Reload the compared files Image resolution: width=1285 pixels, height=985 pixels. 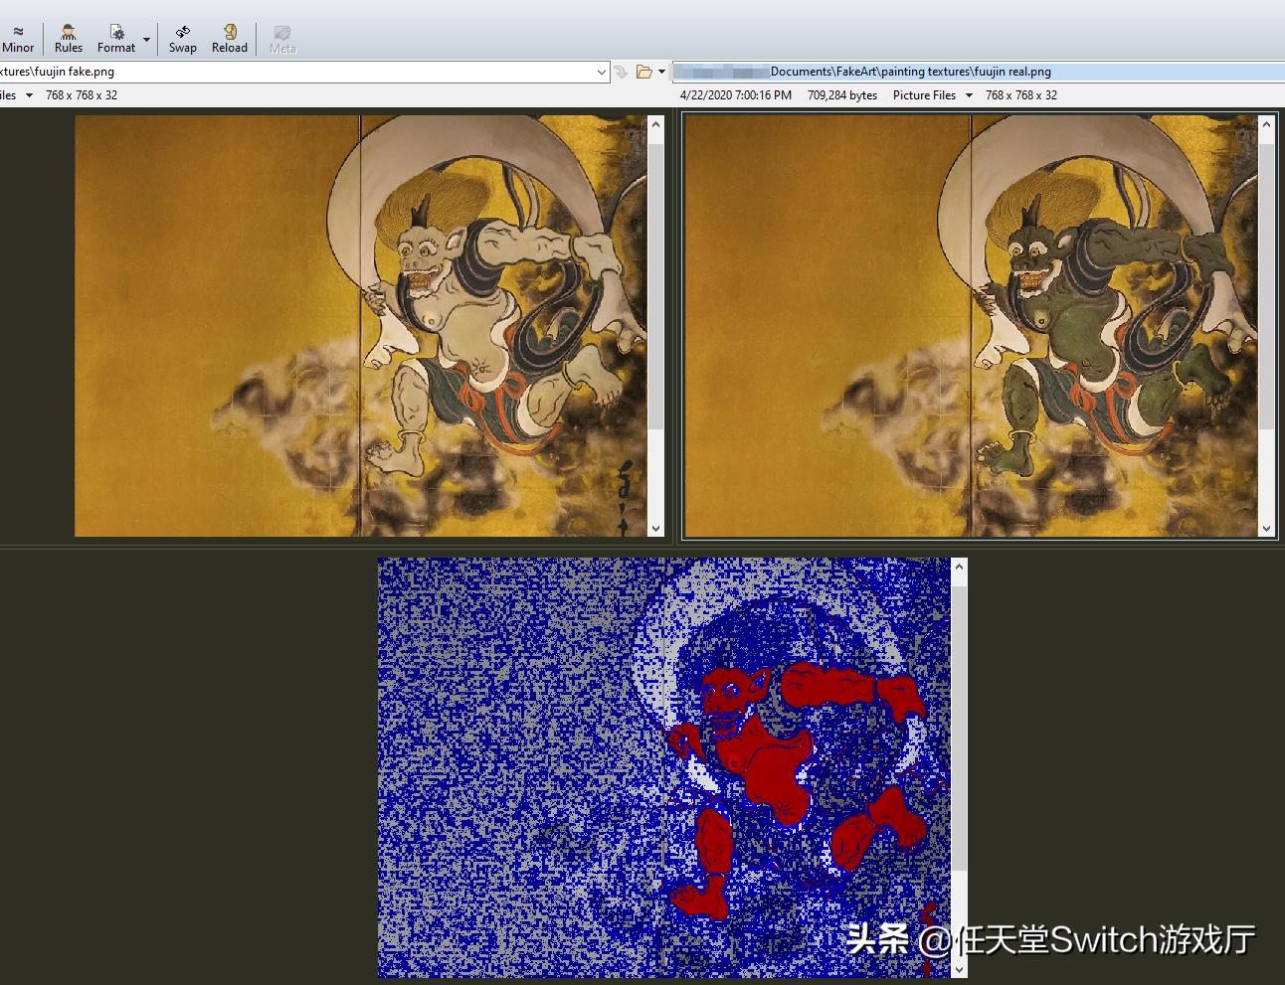coord(230,40)
